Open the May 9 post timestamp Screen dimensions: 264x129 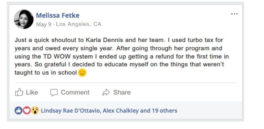[44, 24]
